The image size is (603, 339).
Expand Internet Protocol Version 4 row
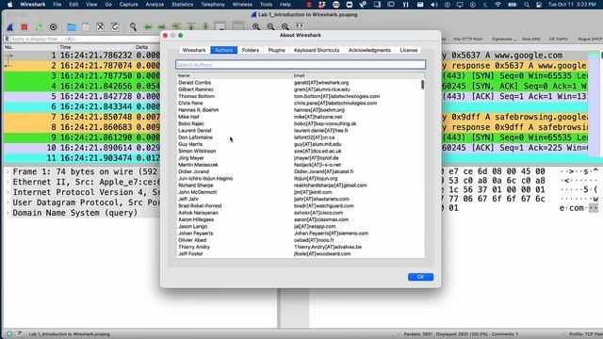click(x=8, y=192)
